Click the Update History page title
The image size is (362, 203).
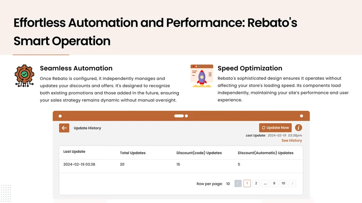click(87, 128)
